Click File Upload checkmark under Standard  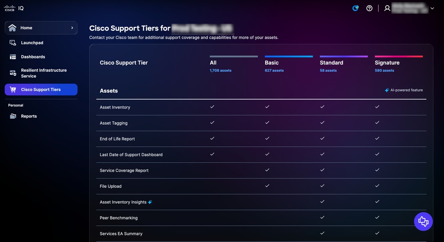coord(322,186)
